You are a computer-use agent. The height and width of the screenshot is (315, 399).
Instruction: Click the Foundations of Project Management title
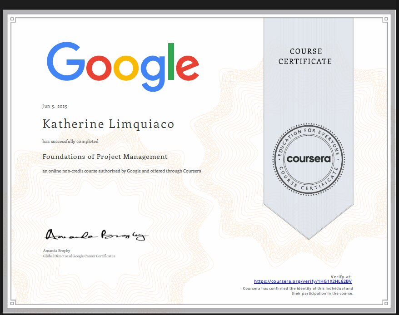(x=105, y=157)
